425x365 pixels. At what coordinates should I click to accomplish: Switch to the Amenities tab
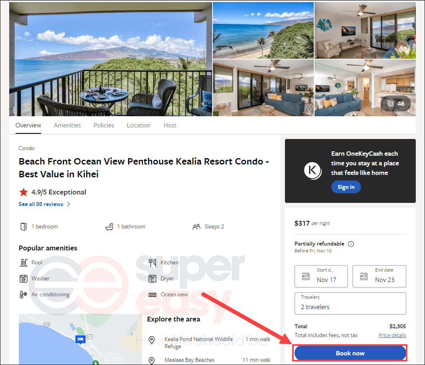(x=67, y=125)
